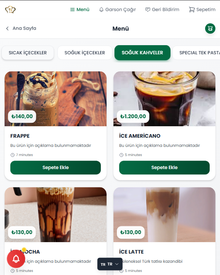Select the SOĞUK KAHVELER tab
Viewport: 220px width, 275px height.
point(142,53)
